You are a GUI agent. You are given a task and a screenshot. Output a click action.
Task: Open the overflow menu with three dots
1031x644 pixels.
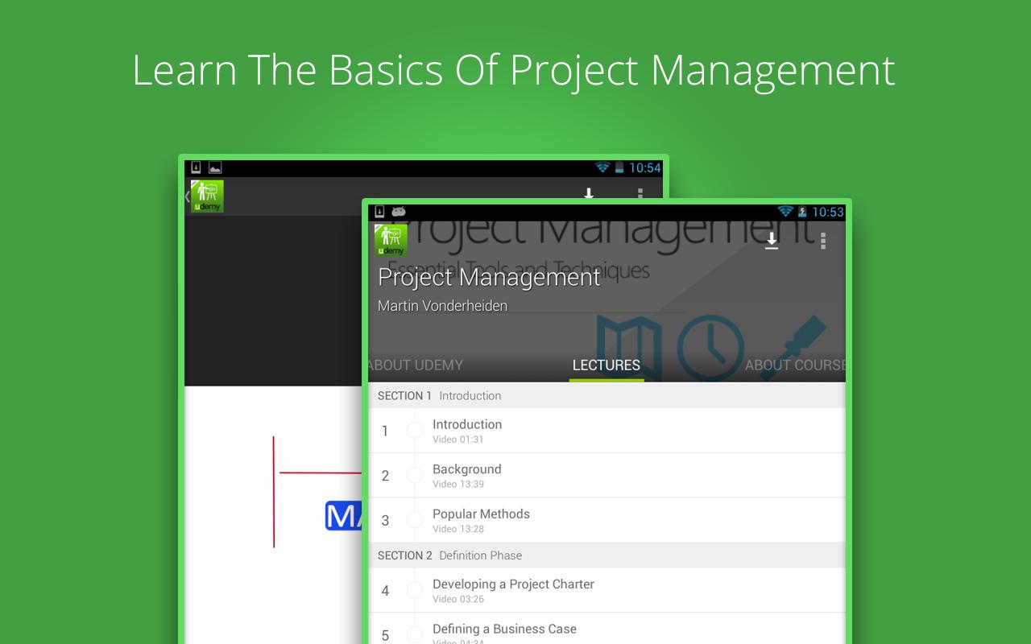[x=822, y=241]
